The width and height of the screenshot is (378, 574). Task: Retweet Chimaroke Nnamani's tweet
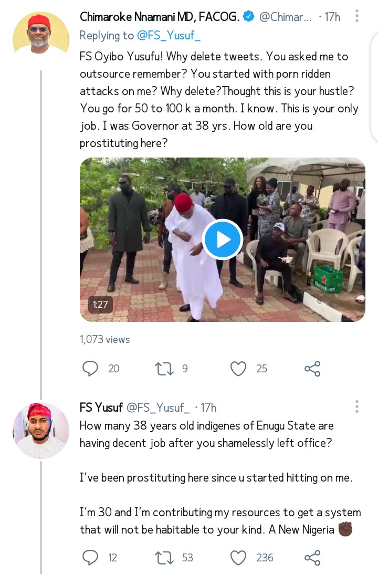(164, 369)
